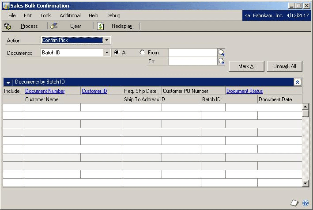Open lookup magnifier for To field
Image resolution: width=313 pixels, height=210 pixels.
coord(221,61)
